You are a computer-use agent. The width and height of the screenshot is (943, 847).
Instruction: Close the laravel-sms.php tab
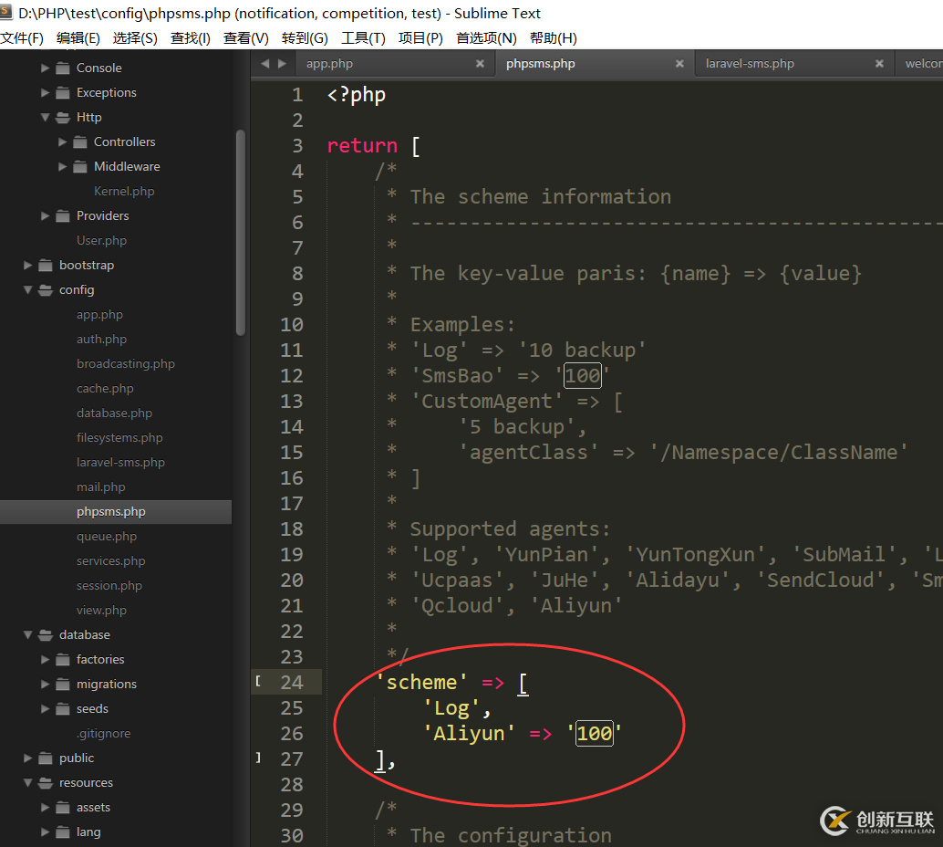click(x=879, y=64)
